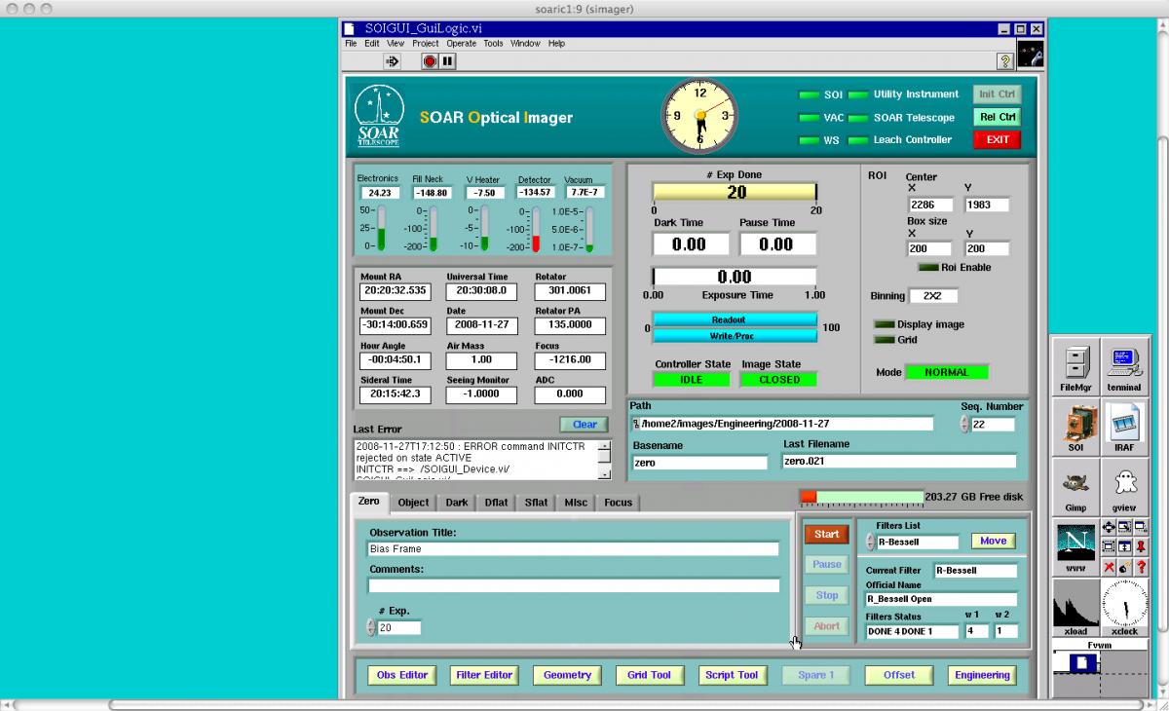Toggle the Roi Enable indicator
The image size is (1169, 711).
(x=927, y=267)
